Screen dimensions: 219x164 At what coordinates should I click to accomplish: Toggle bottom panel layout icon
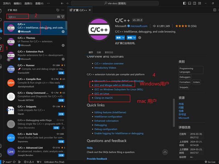189,3
